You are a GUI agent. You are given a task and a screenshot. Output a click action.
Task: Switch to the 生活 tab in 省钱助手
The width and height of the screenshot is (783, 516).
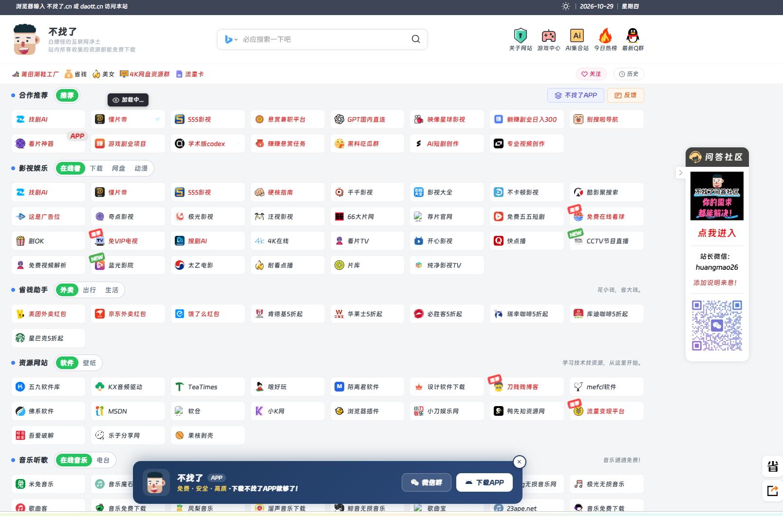112,290
